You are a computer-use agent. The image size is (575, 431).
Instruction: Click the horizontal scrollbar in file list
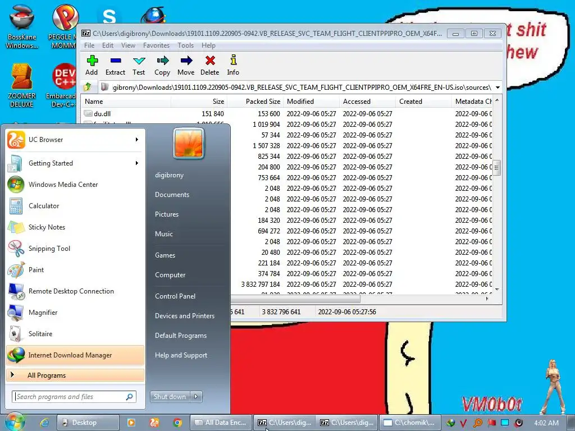coord(295,299)
